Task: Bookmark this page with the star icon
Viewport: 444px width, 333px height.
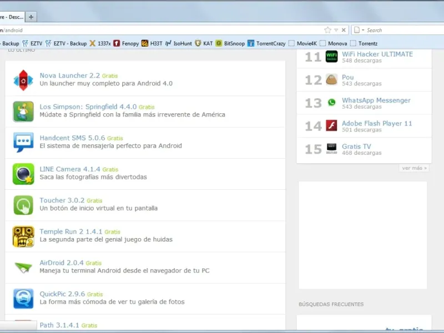Action: click(327, 30)
